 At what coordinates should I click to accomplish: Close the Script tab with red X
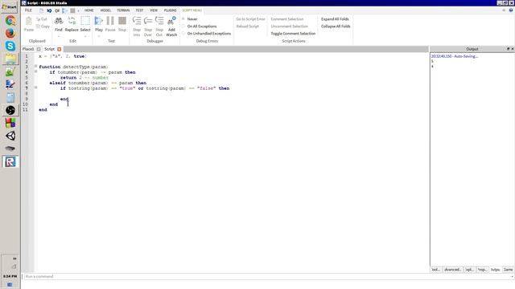[59, 49]
